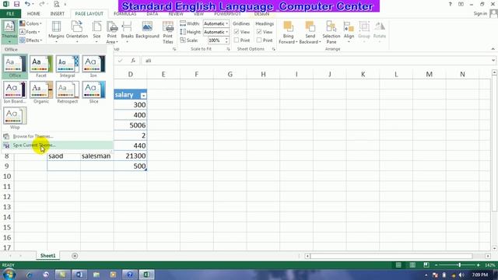498x280 pixels.
Task: Click the Scale percentage stepper
Action: pyautogui.click(x=226, y=40)
